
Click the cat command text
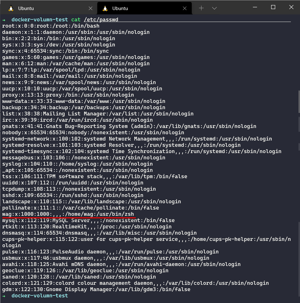tap(76, 20)
